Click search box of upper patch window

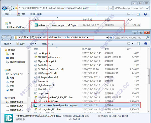[131, 8]
